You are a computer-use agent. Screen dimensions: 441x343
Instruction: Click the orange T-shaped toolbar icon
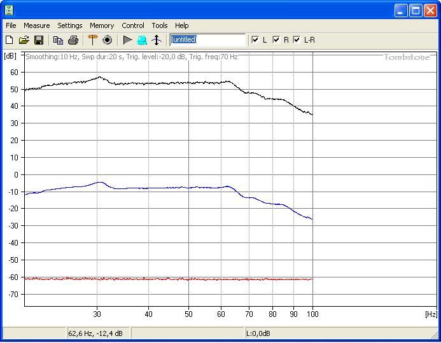[x=92, y=40]
